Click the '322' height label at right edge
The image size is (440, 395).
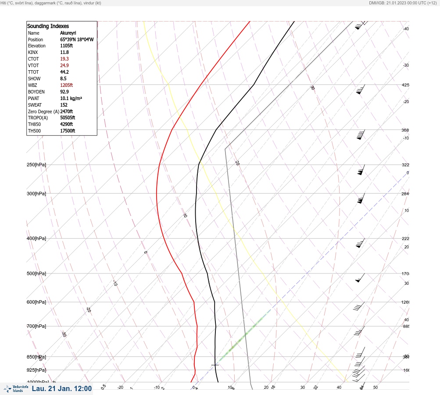(405, 165)
